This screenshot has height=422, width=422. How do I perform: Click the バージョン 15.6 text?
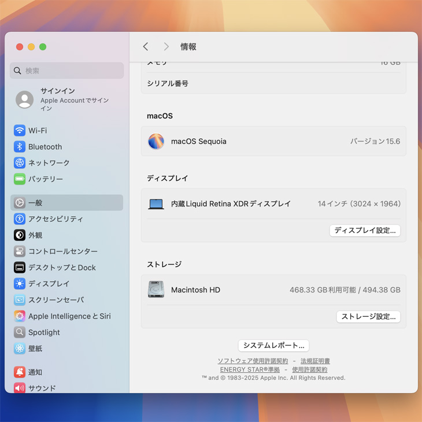click(x=375, y=141)
